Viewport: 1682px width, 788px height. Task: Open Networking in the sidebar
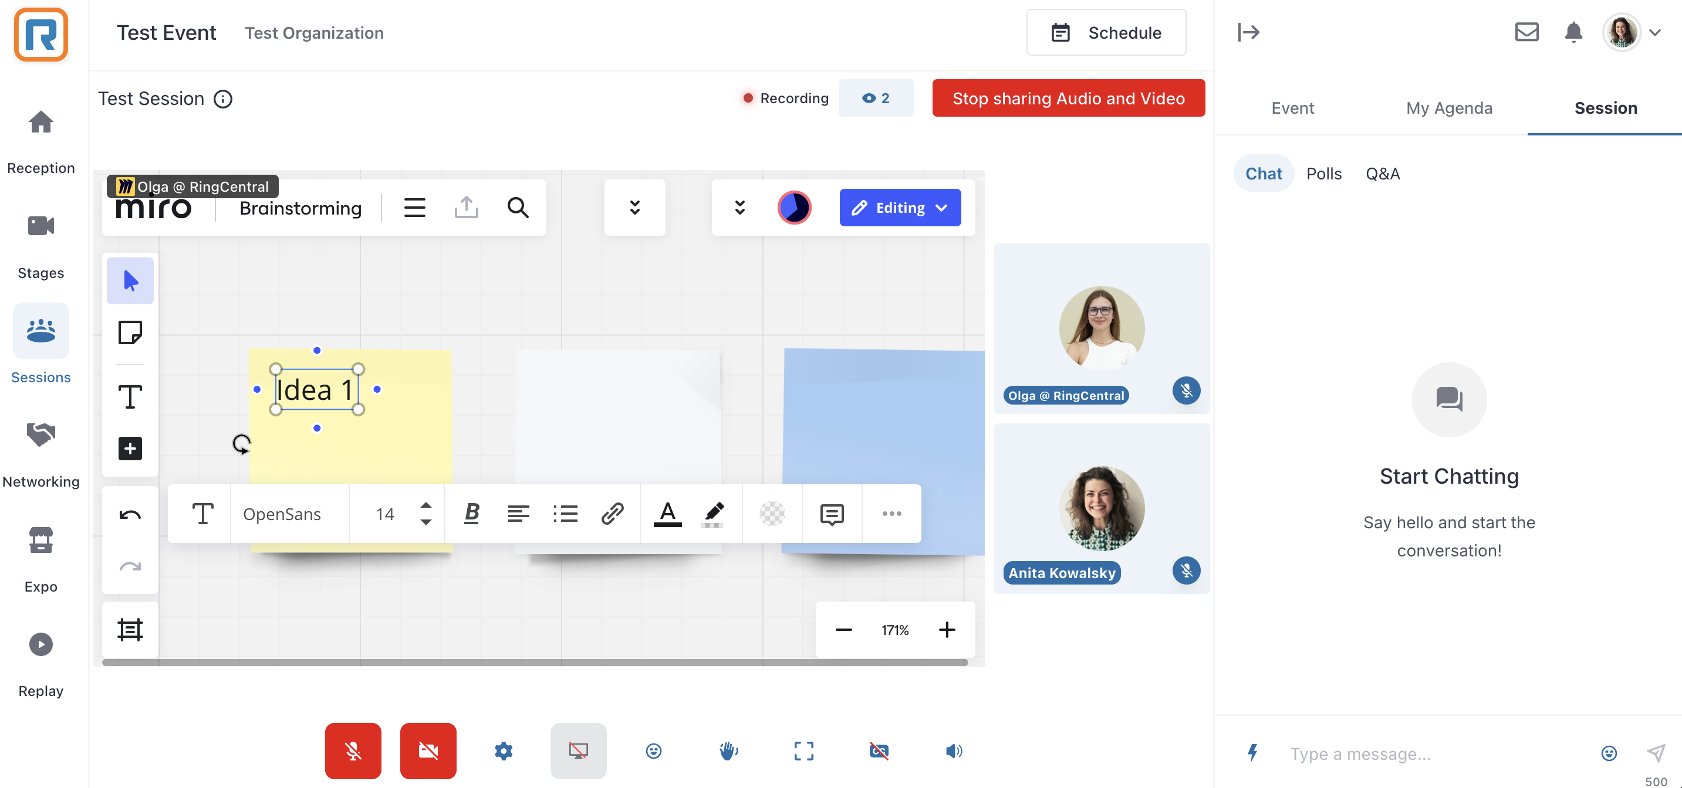(40, 454)
